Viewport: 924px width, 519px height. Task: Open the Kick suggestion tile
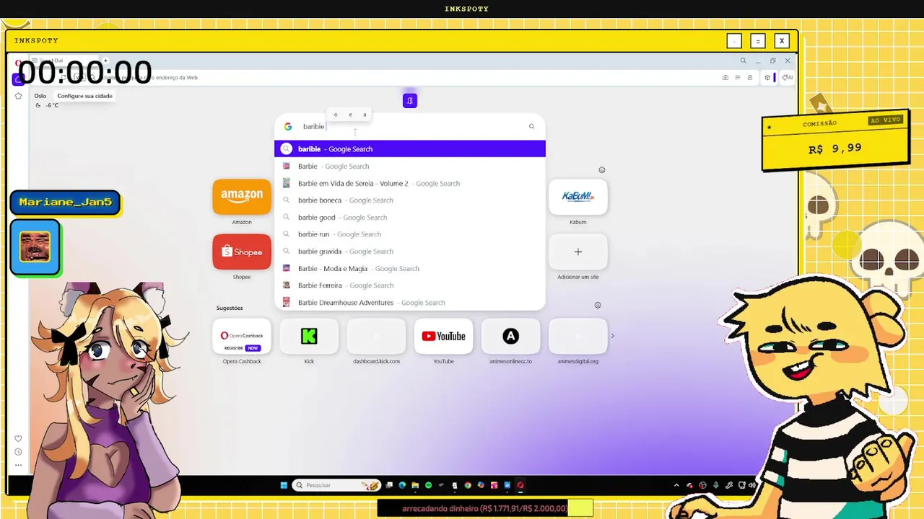coord(309,336)
